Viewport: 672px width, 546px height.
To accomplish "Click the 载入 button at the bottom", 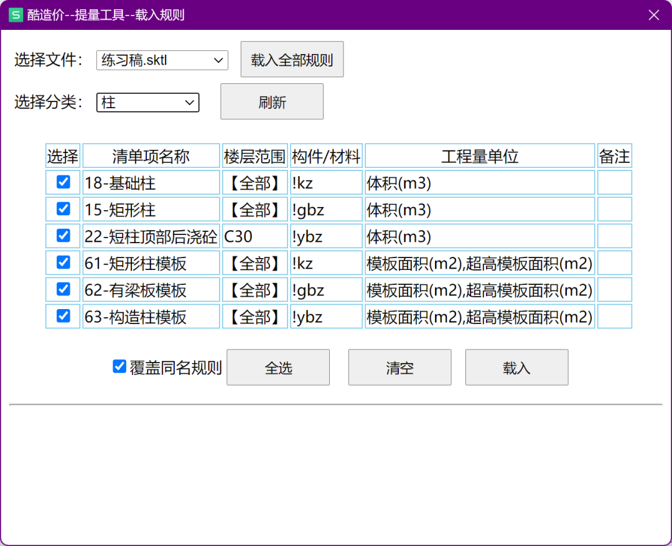I will 516,368.
